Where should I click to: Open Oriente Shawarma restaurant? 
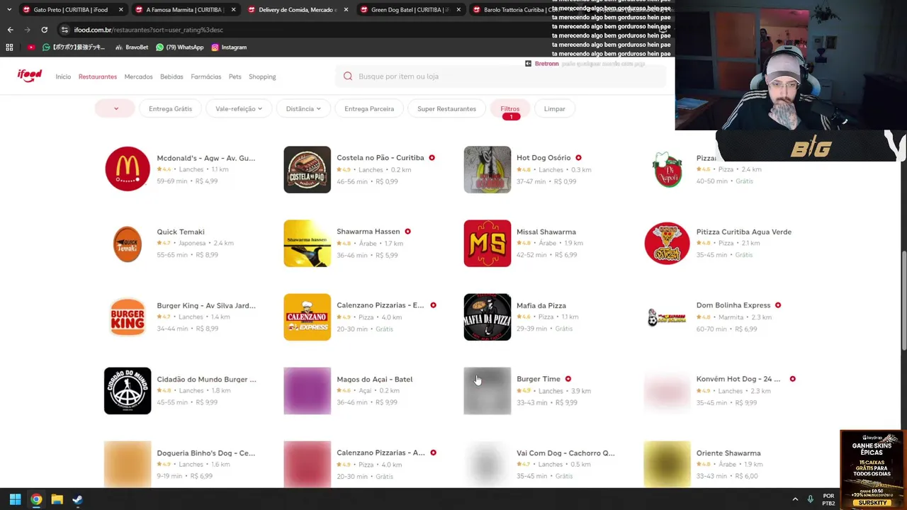click(704, 464)
